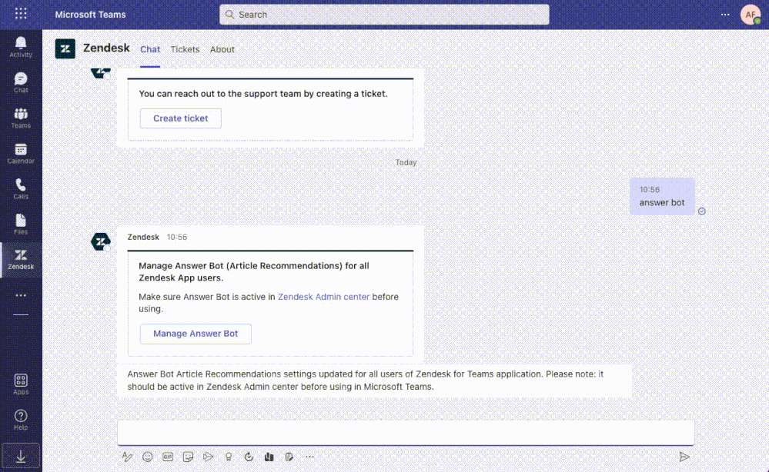Image resolution: width=769 pixels, height=472 pixels.
Task: Open Apps store in the sidebar
Action: (21, 384)
